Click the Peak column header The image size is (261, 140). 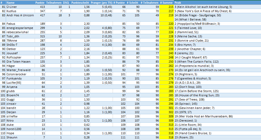pyautogui.click(x=178, y=2)
